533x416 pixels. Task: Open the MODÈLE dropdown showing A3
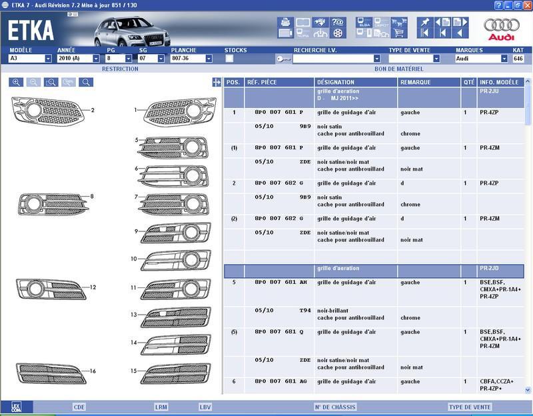(48, 59)
